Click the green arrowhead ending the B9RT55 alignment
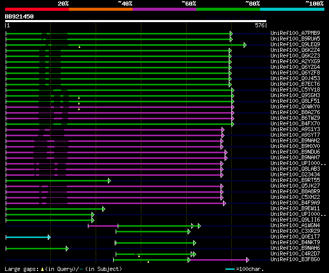The height and width of the screenshot is (273, 329). 109,180
